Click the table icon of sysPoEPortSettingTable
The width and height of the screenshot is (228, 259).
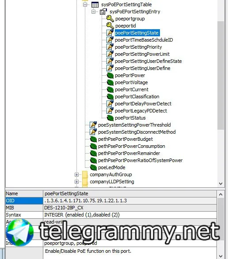pyautogui.click(x=95, y=4)
